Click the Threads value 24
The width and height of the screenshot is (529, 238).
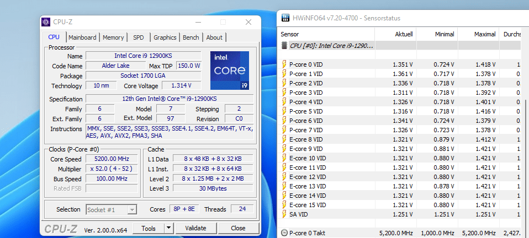[x=242, y=209]
